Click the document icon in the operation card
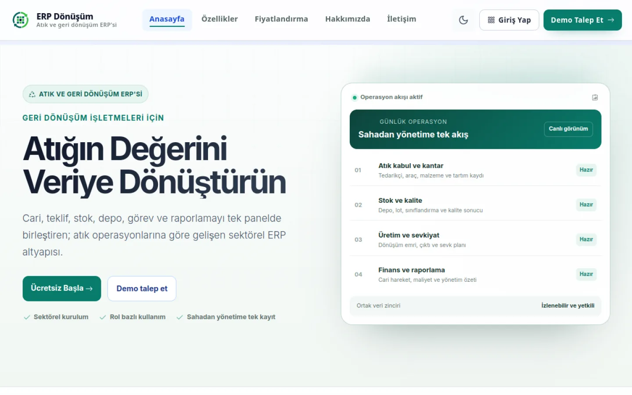The height and width of the screenshot is (395, 632). click(x=595, y=97)
